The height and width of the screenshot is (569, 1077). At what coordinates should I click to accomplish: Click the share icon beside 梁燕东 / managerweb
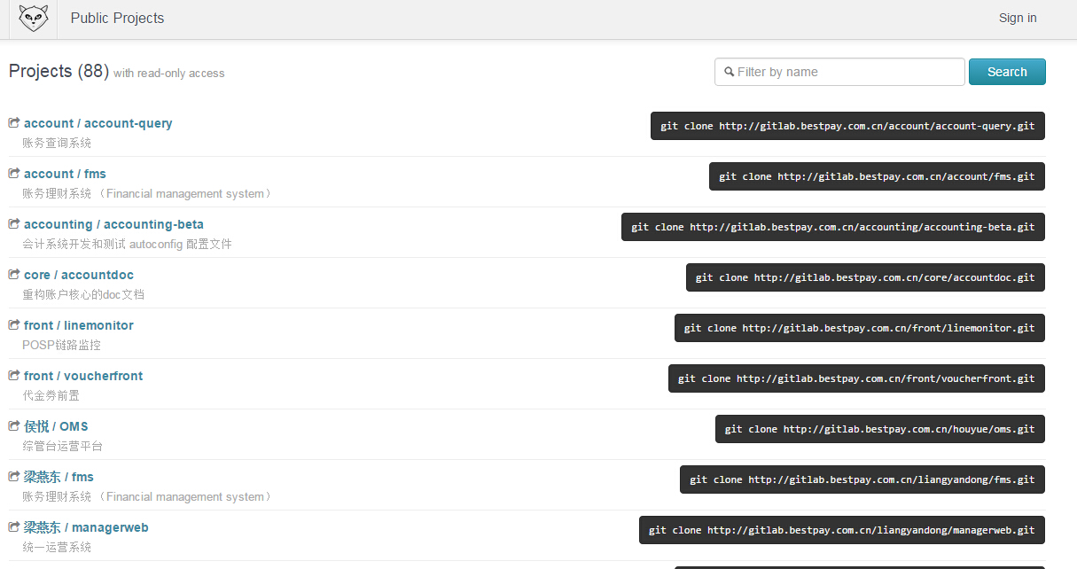click(14, 527)
